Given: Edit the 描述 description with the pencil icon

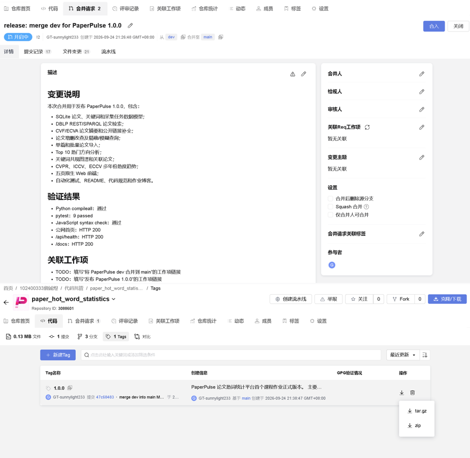Looking at the screenshot, I should pyautogui.click(x=304, y=74).
